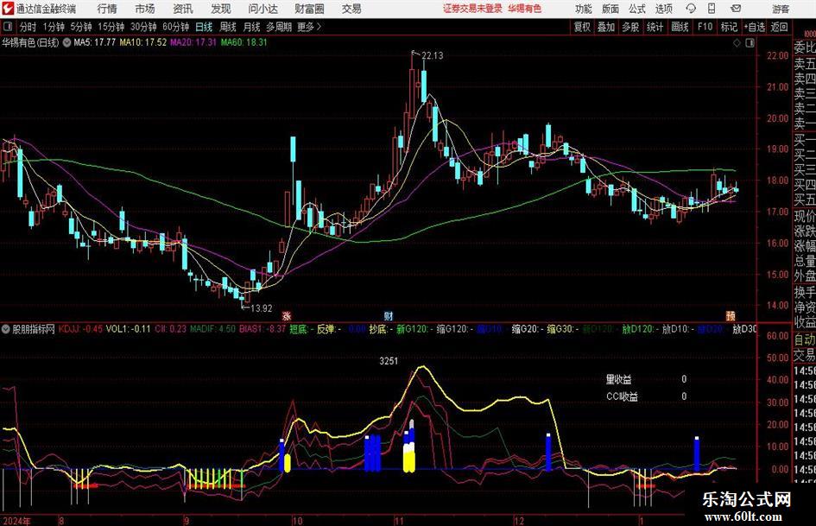Click the diamond icon above price axis
Viewport: 816px width, 526px height.
coord(737,42)
